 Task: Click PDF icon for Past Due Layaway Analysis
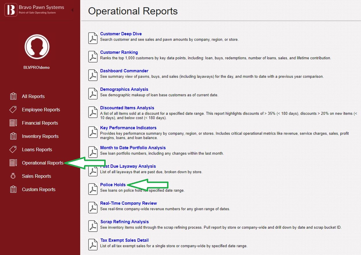[x=93, y=171]
